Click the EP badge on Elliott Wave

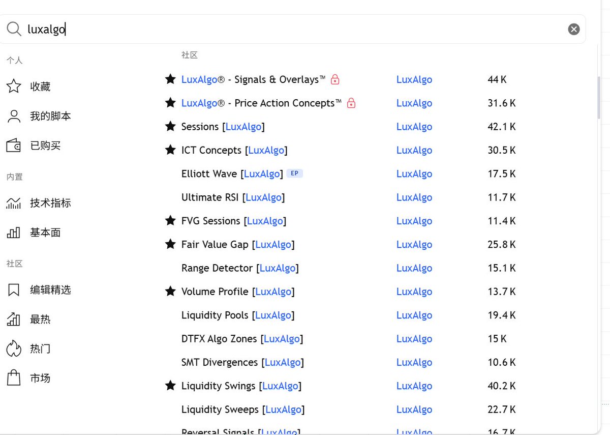[x=294, y=173]
